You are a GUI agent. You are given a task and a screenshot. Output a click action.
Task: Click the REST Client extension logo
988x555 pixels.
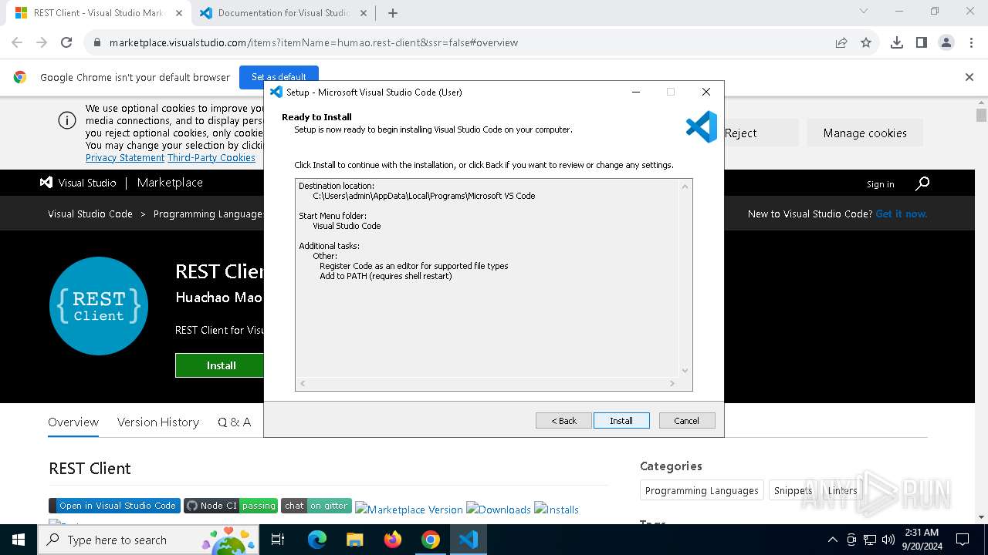point(99,306)
